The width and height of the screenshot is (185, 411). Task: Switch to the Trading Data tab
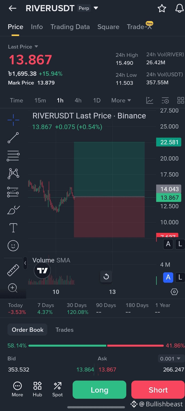click(x=70, y=27)
